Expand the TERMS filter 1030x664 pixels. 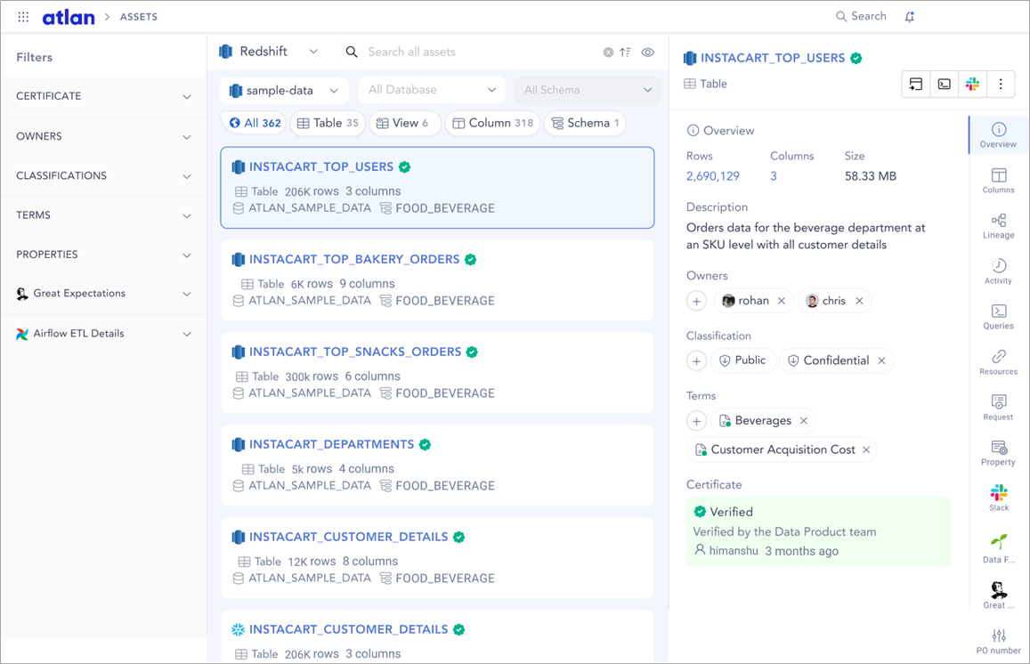(x=104, y=215)
